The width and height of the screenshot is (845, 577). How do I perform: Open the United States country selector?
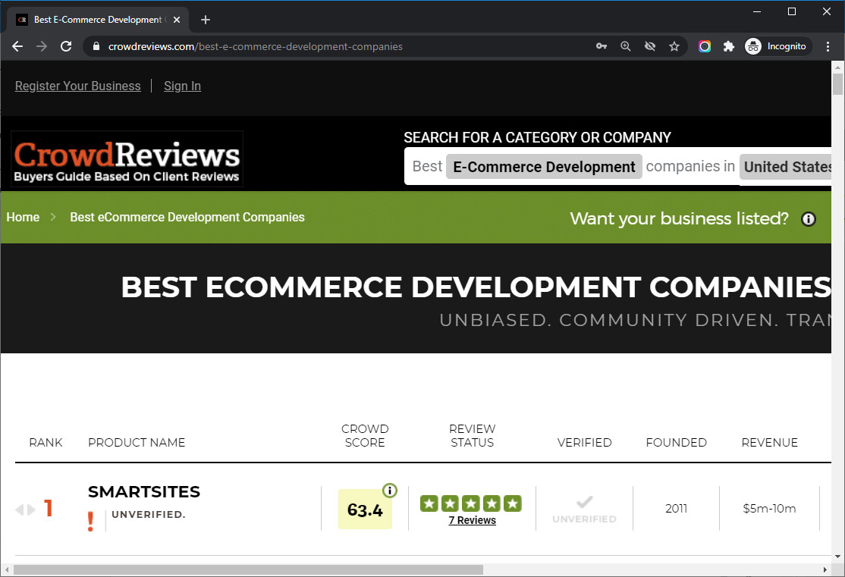point(785,167)
